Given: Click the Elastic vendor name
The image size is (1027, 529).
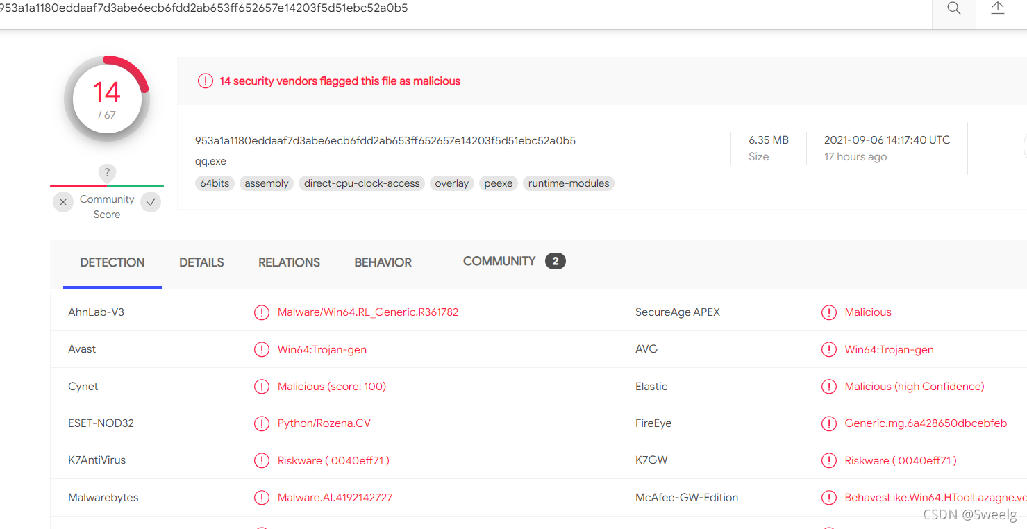Looking at the screenshot, I should 651,386.
